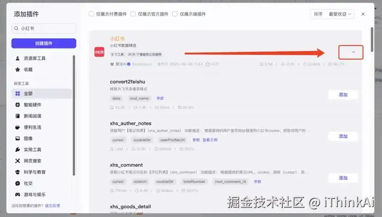Click the data parameter tag under convert2feishu

pyautogui.click(x=116, y=98)
